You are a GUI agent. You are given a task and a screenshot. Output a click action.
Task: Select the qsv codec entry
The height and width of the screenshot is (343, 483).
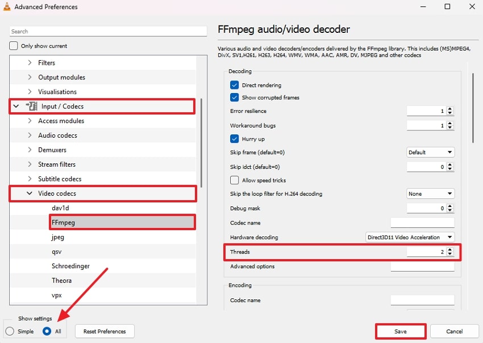(57, 252)
